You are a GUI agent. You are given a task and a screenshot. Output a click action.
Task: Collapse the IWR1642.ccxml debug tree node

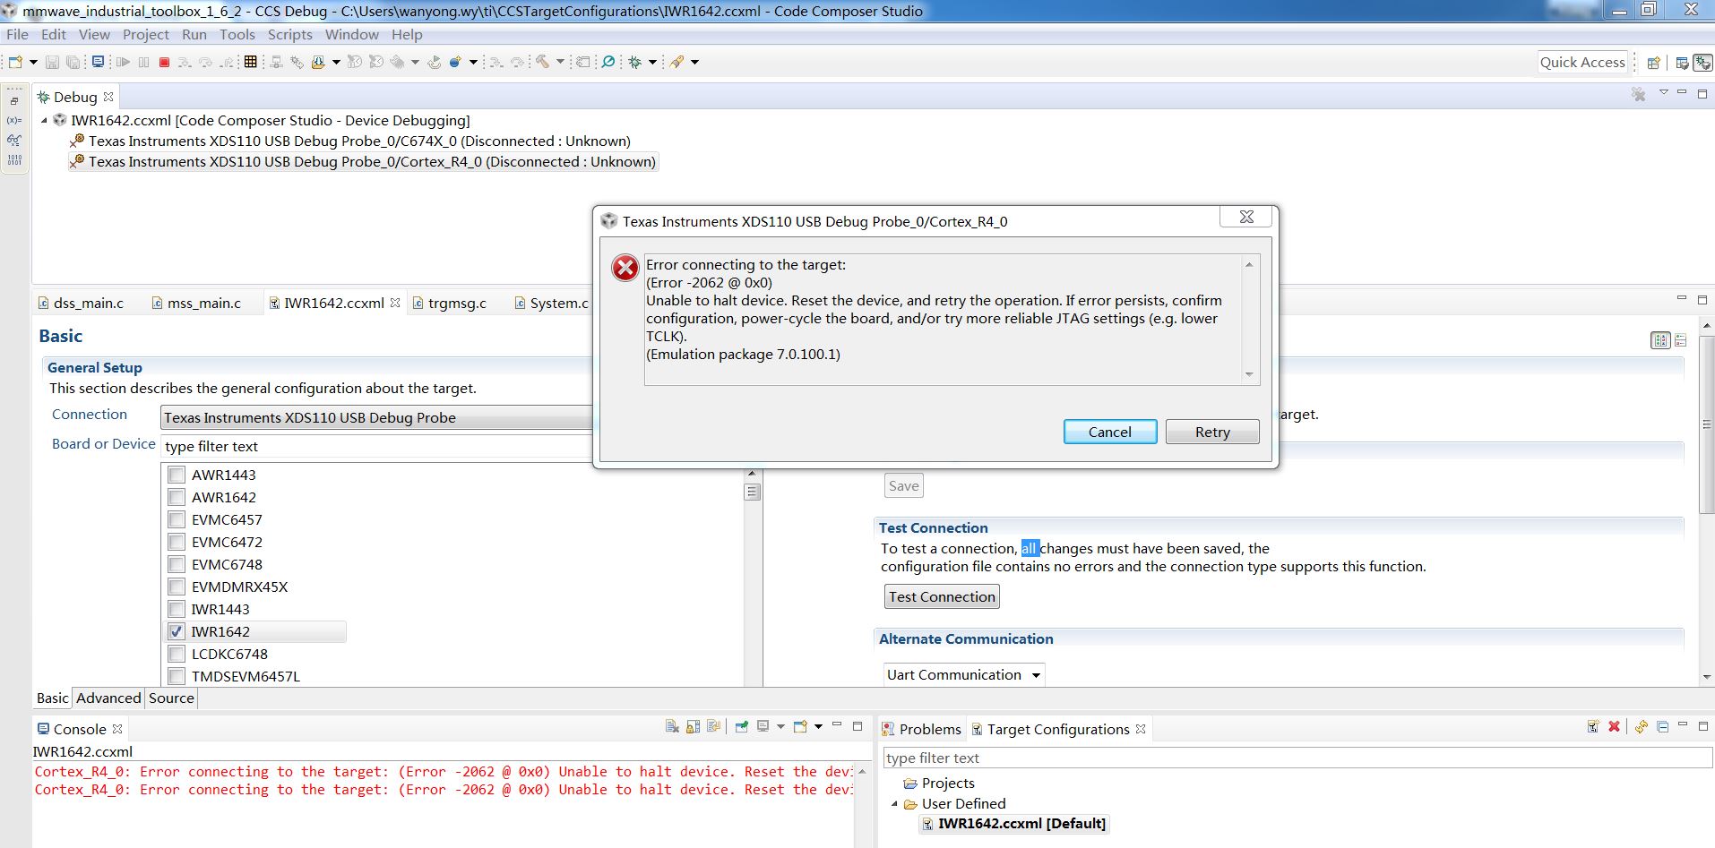click(x=44, y=120)
